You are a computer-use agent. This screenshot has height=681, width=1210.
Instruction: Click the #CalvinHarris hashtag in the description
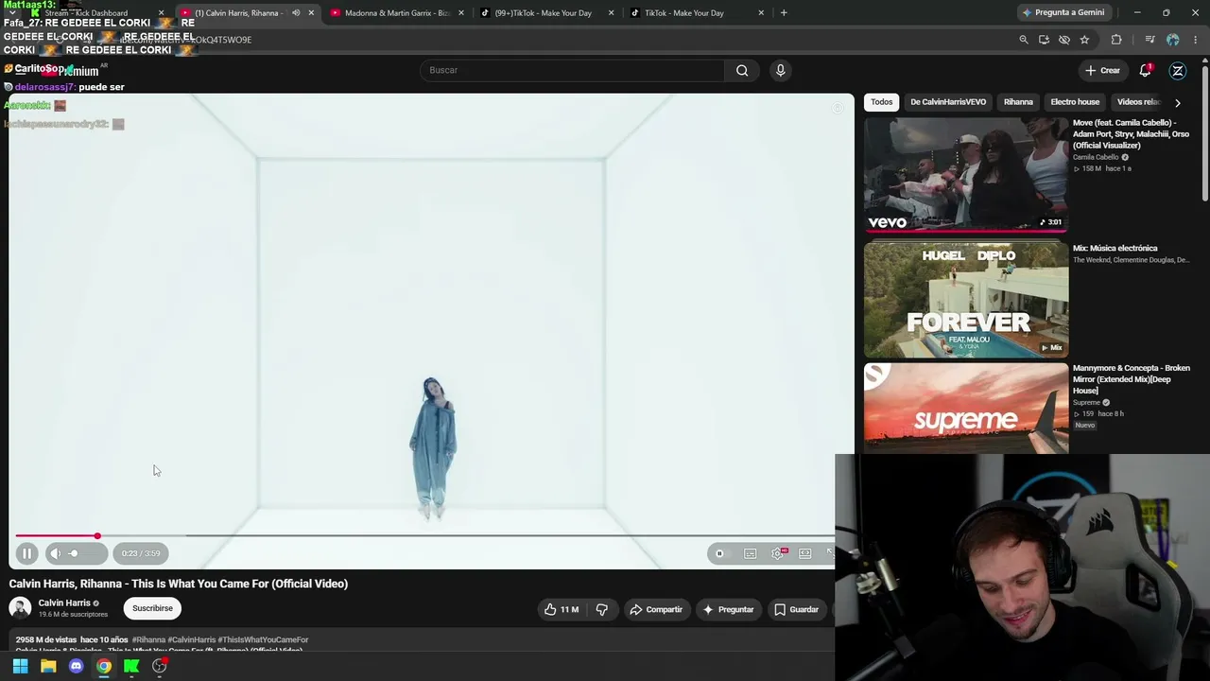(192, 640)
